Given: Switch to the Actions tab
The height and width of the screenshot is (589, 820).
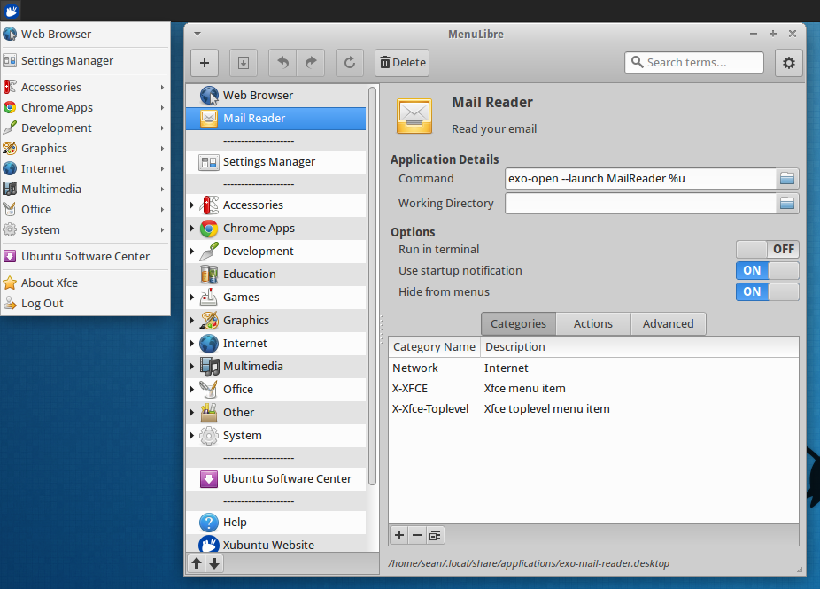Looking at the screenshot, I should click(592, 323).
